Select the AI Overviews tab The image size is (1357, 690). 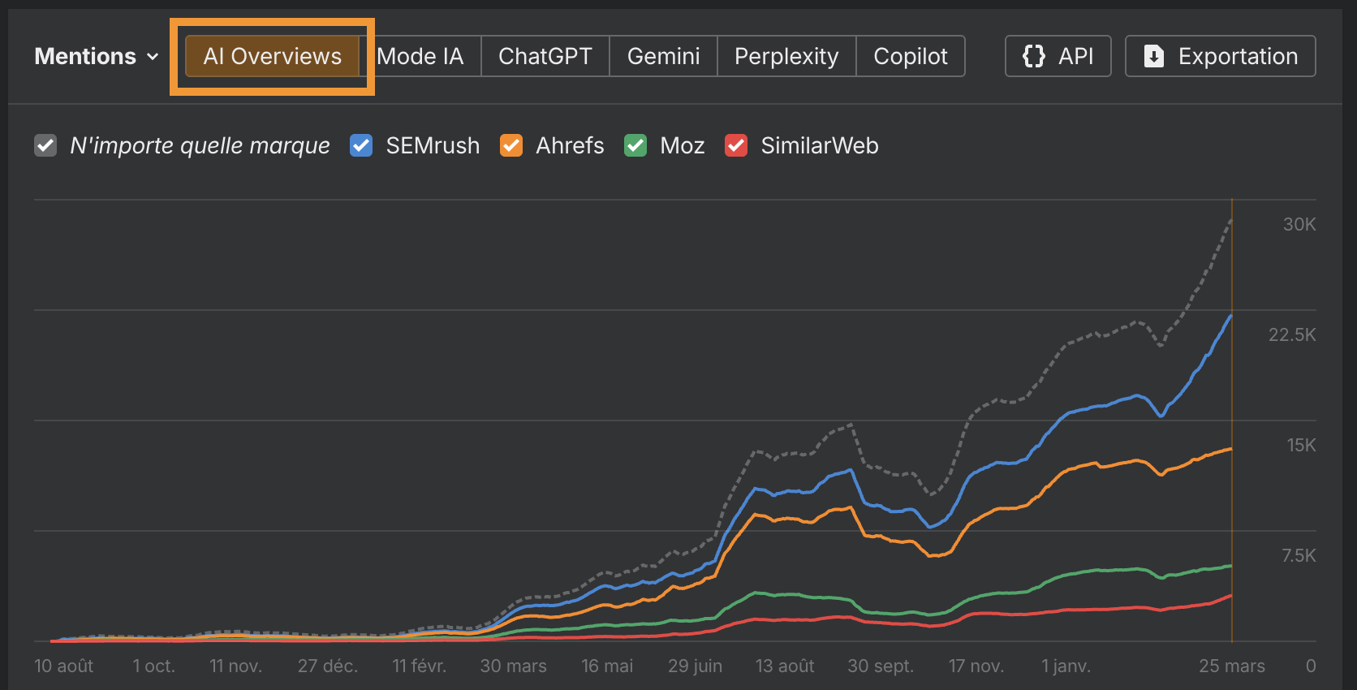click(x=272, y=56)
